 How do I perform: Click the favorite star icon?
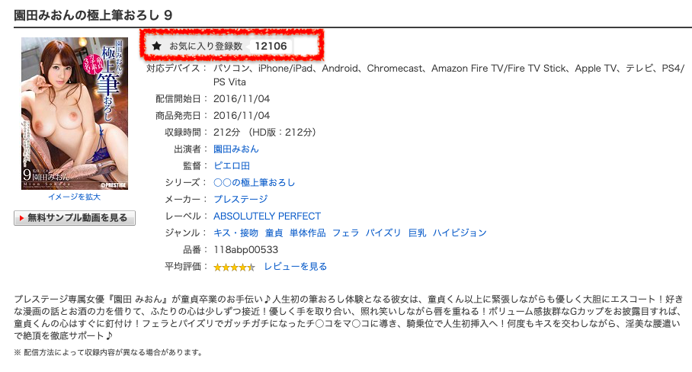(x=157, y=46)
